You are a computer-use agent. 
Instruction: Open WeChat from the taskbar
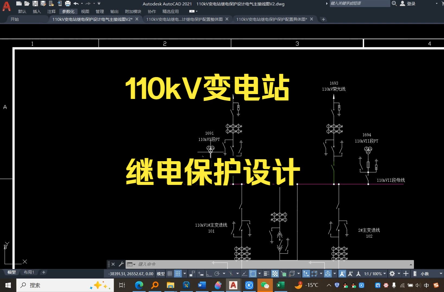click(x=265, y=285)
